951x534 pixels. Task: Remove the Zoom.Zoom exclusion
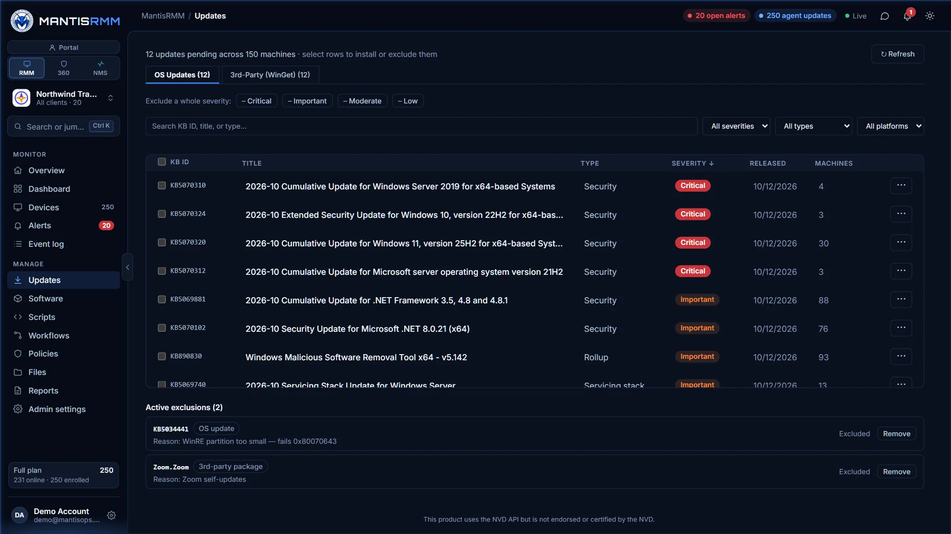coord(896,472)
